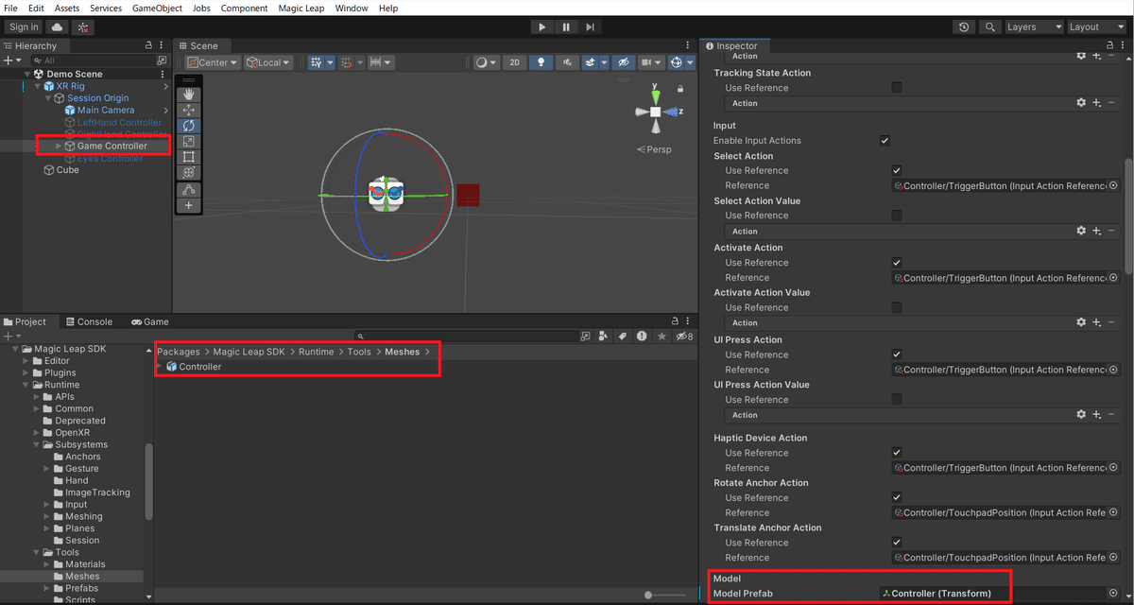
Task: Toggle visibility of hidden objects in Scene view
Action: click(624, 61)
